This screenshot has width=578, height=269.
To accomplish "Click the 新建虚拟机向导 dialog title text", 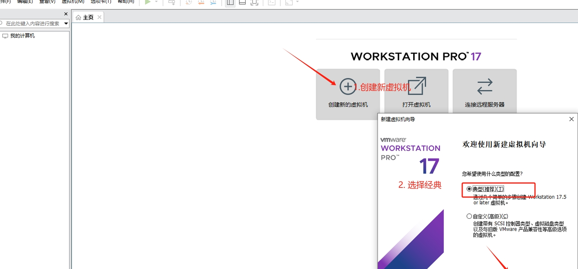I will click(398, 119).
